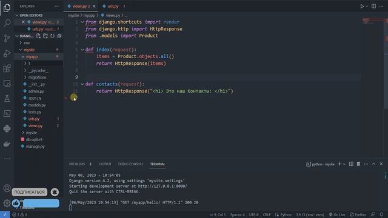The width and height of the screenshot is (388, 218).
Task: Open Run and Debug view
Action: click(7, 53)
